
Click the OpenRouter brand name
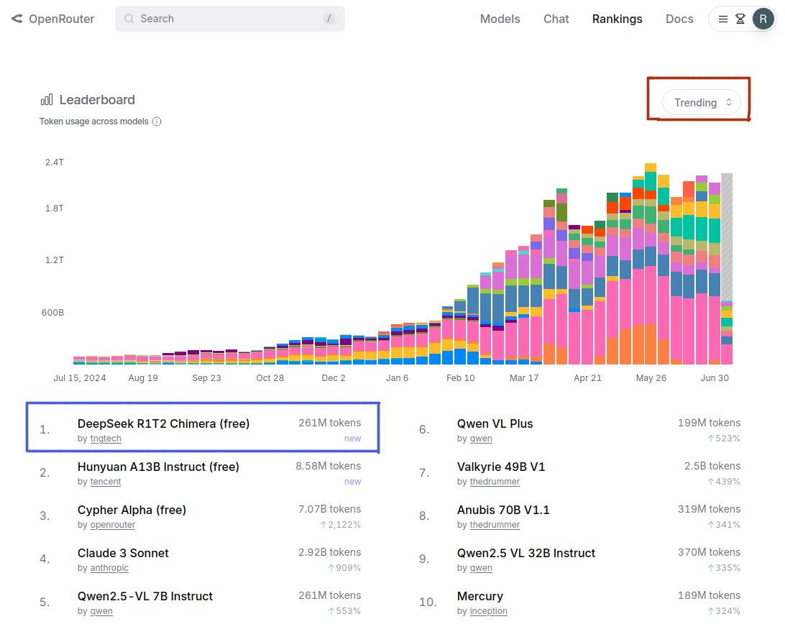click(x=62, y=19)
